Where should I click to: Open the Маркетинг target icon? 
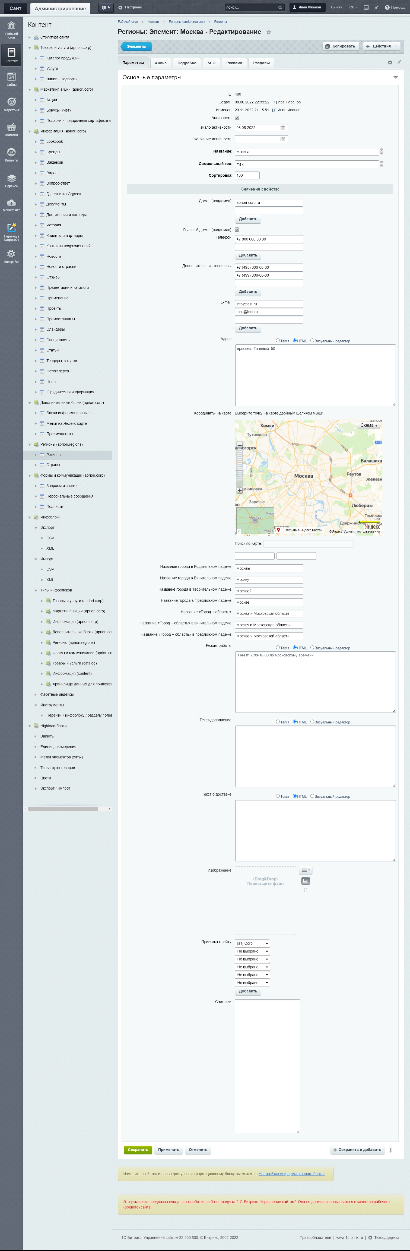coord(11,102)
